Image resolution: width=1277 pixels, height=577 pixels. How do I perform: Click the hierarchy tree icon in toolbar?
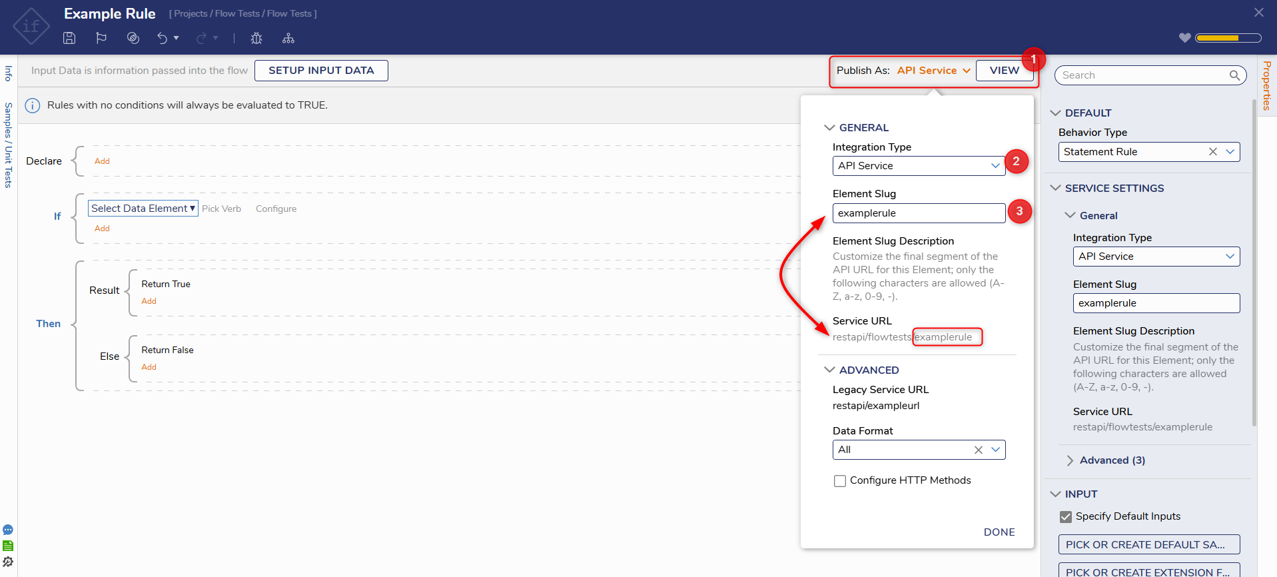[x=288, y=38]
